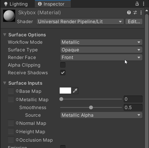The image size is (149, 148).
Task: Open the Inspector panel three-dot menu
Action: 143,4
